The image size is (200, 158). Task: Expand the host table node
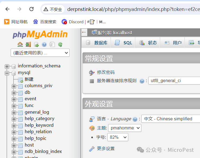coord(14,145)
